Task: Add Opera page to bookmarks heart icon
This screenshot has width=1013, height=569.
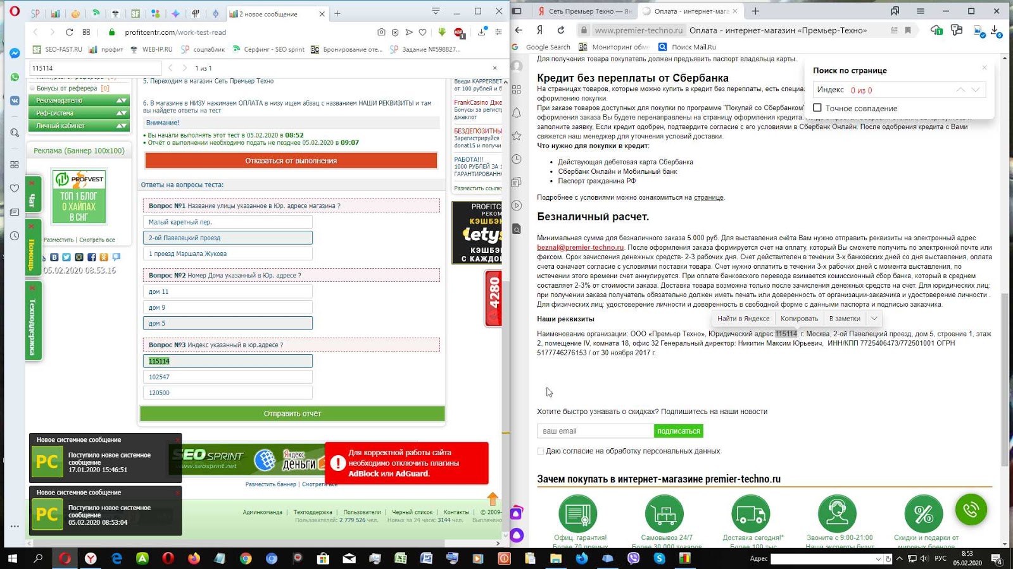Action: click(x=422, y=32)
